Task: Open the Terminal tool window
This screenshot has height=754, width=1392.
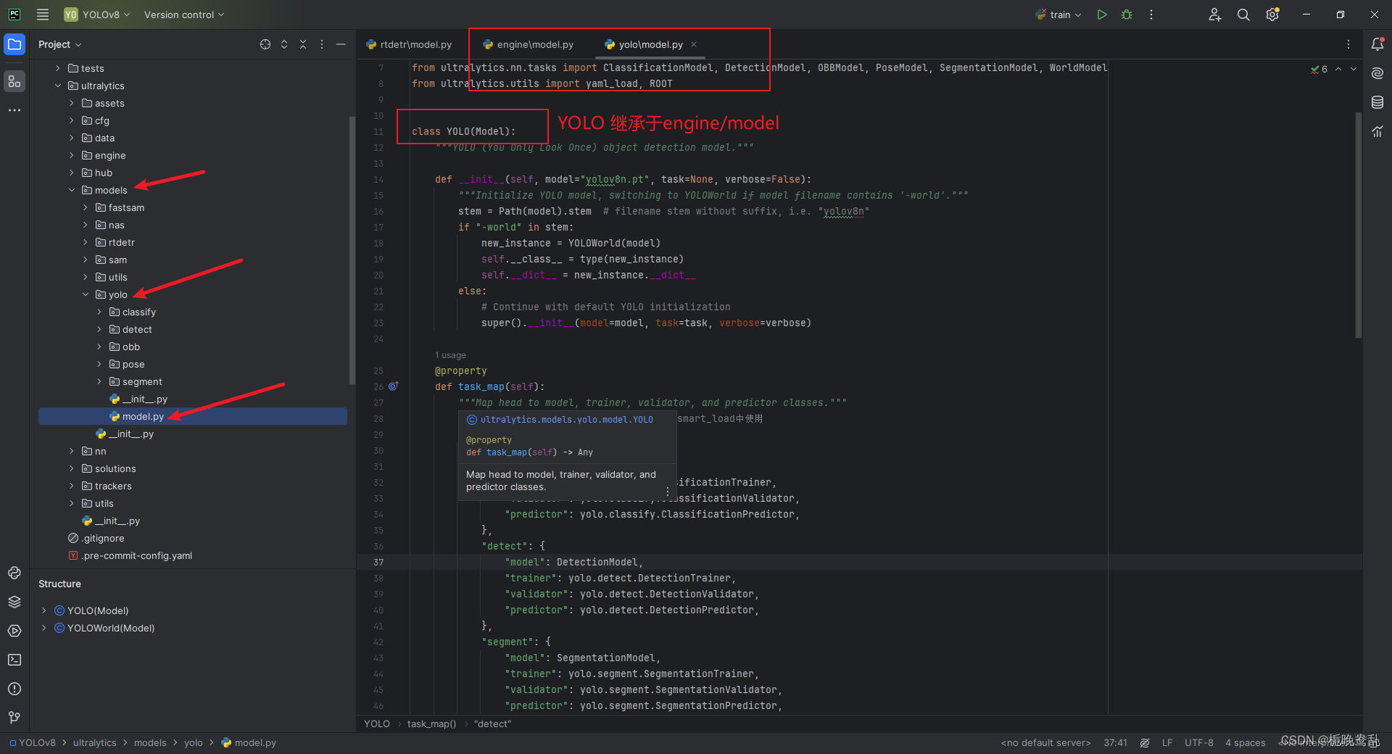Action: point(14,660)
